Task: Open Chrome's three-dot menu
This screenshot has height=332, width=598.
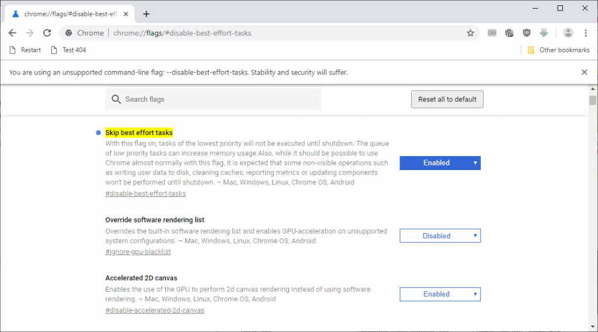Action: click(585, 33)
